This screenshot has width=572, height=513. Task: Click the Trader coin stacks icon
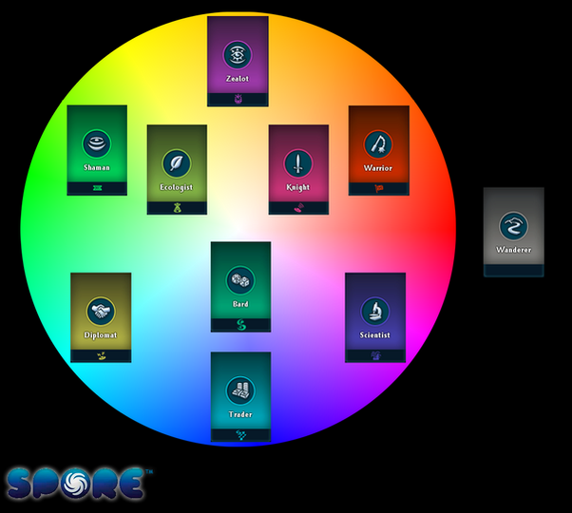tap(240, 390)
